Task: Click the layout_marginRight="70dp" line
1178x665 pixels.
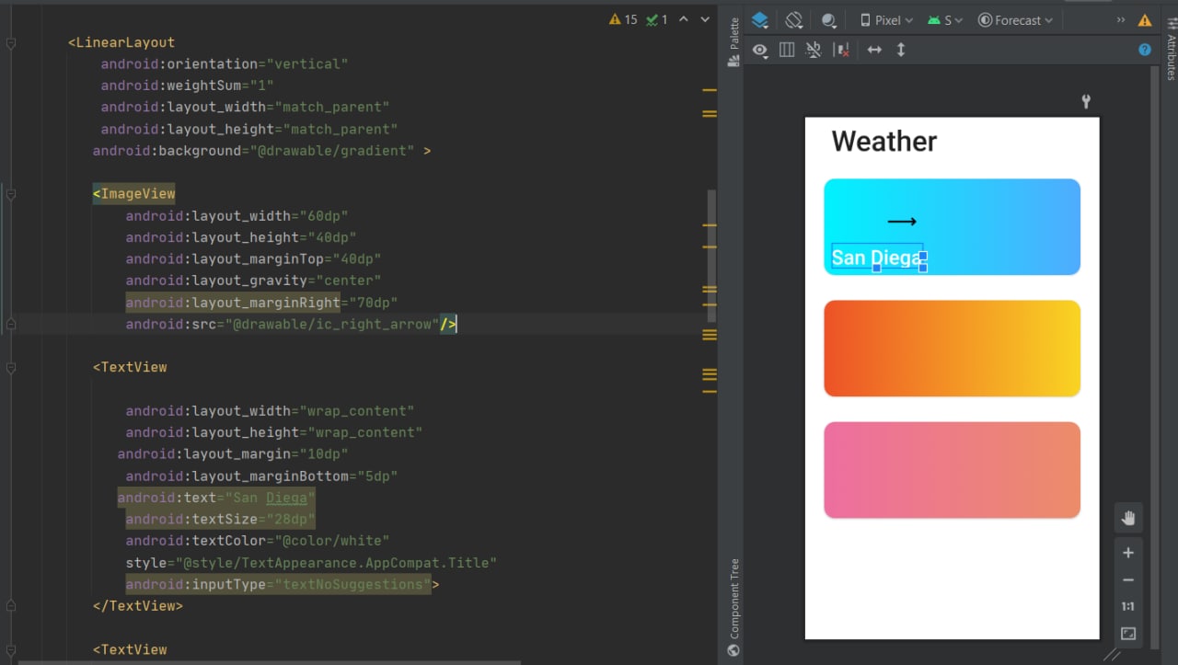Action: [261, 303]
